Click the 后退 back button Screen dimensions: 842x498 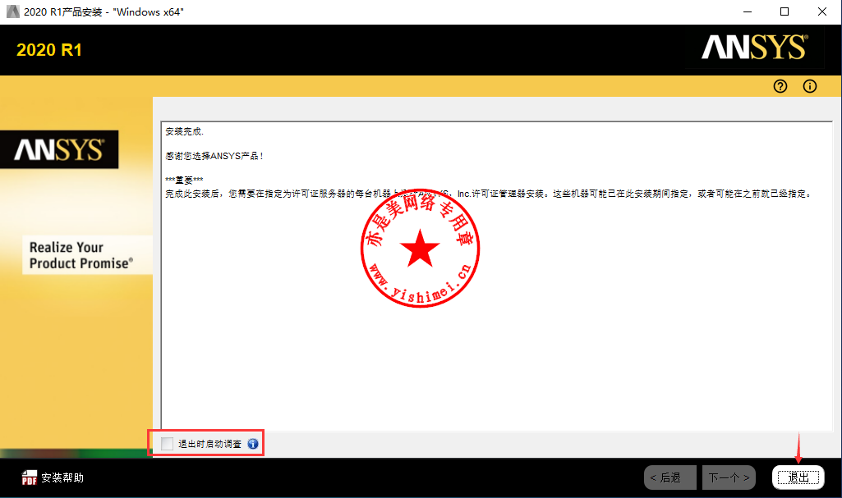pyautogui.click(x=670, y=477)
